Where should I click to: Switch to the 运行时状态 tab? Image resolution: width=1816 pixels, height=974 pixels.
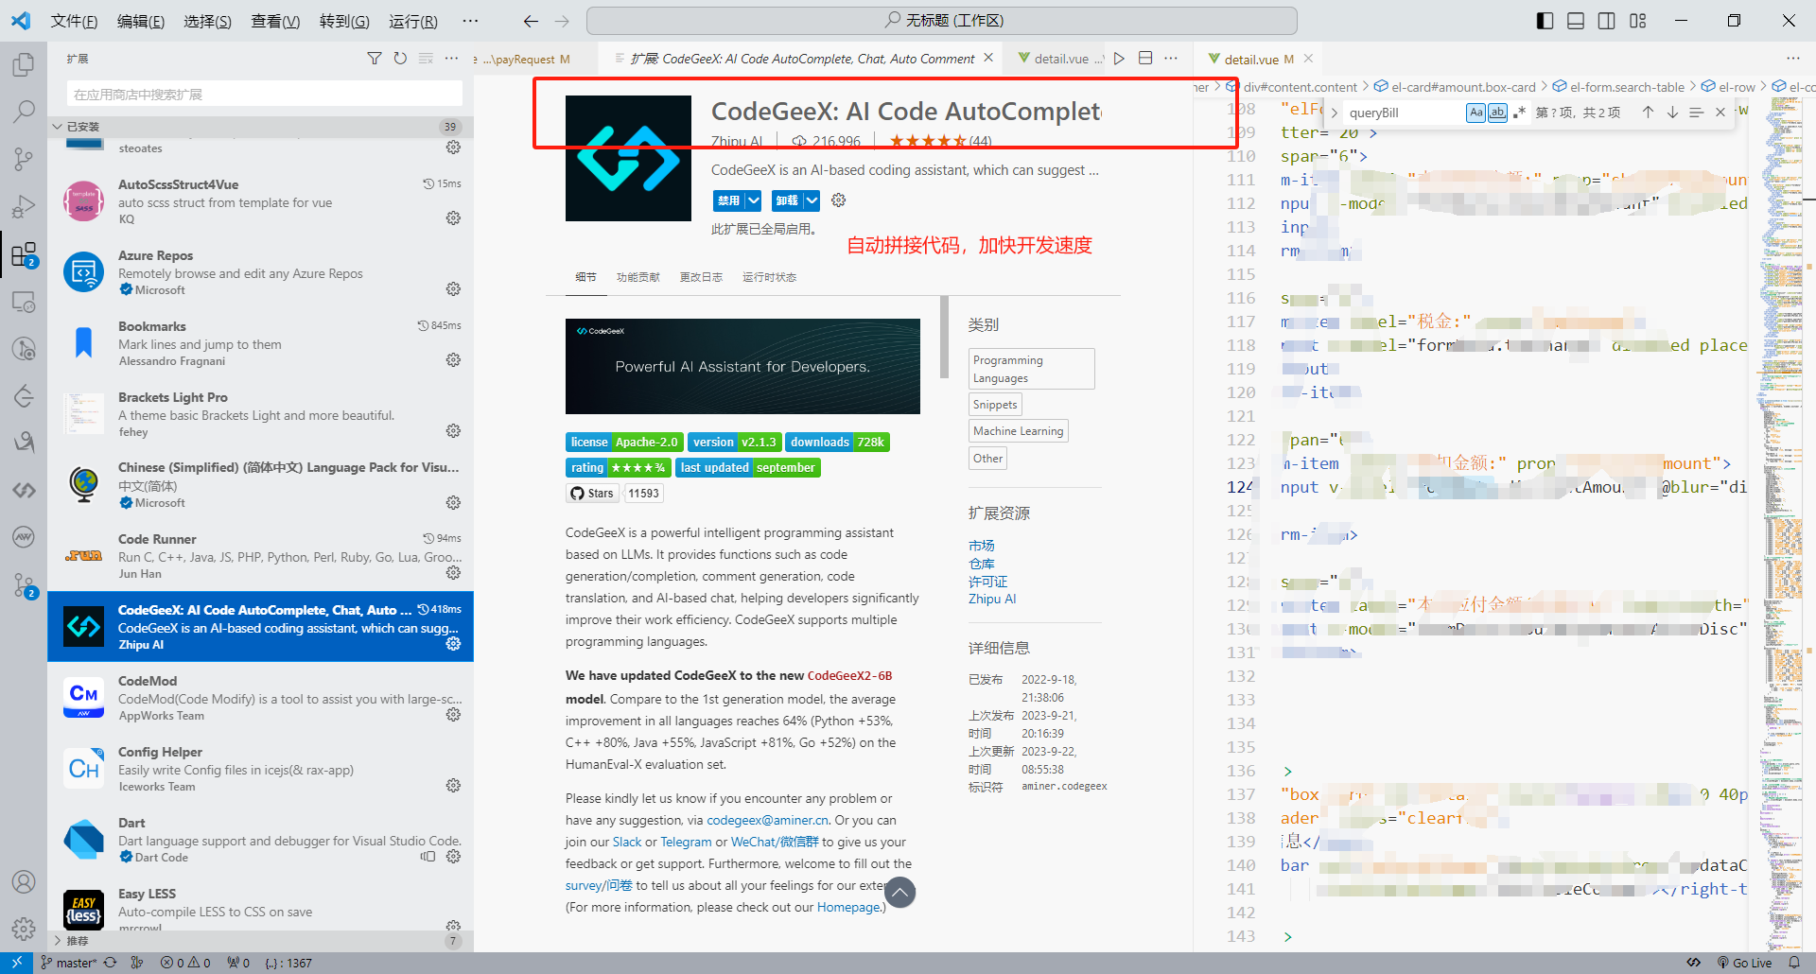[x=769, y=277]
